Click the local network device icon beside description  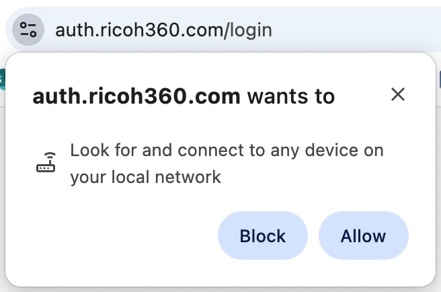(46, 163)
